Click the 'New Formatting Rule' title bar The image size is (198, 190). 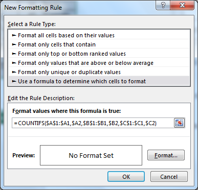tap(33, 8)
